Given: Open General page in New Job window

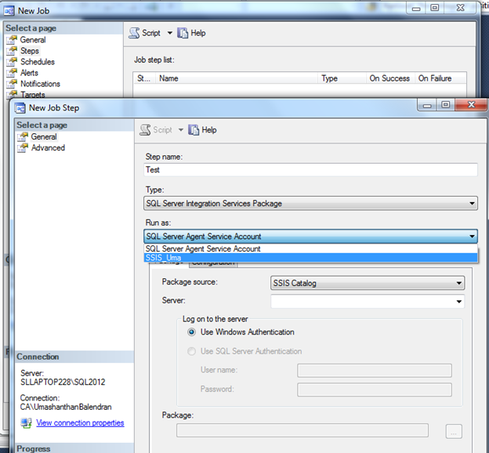Looking at the screenshot, I should [x=33, y=40].
